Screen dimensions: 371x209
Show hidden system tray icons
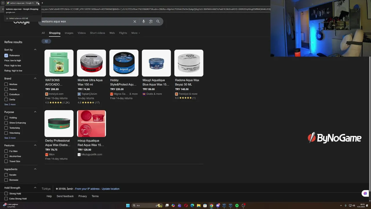(x=341, y=206)
